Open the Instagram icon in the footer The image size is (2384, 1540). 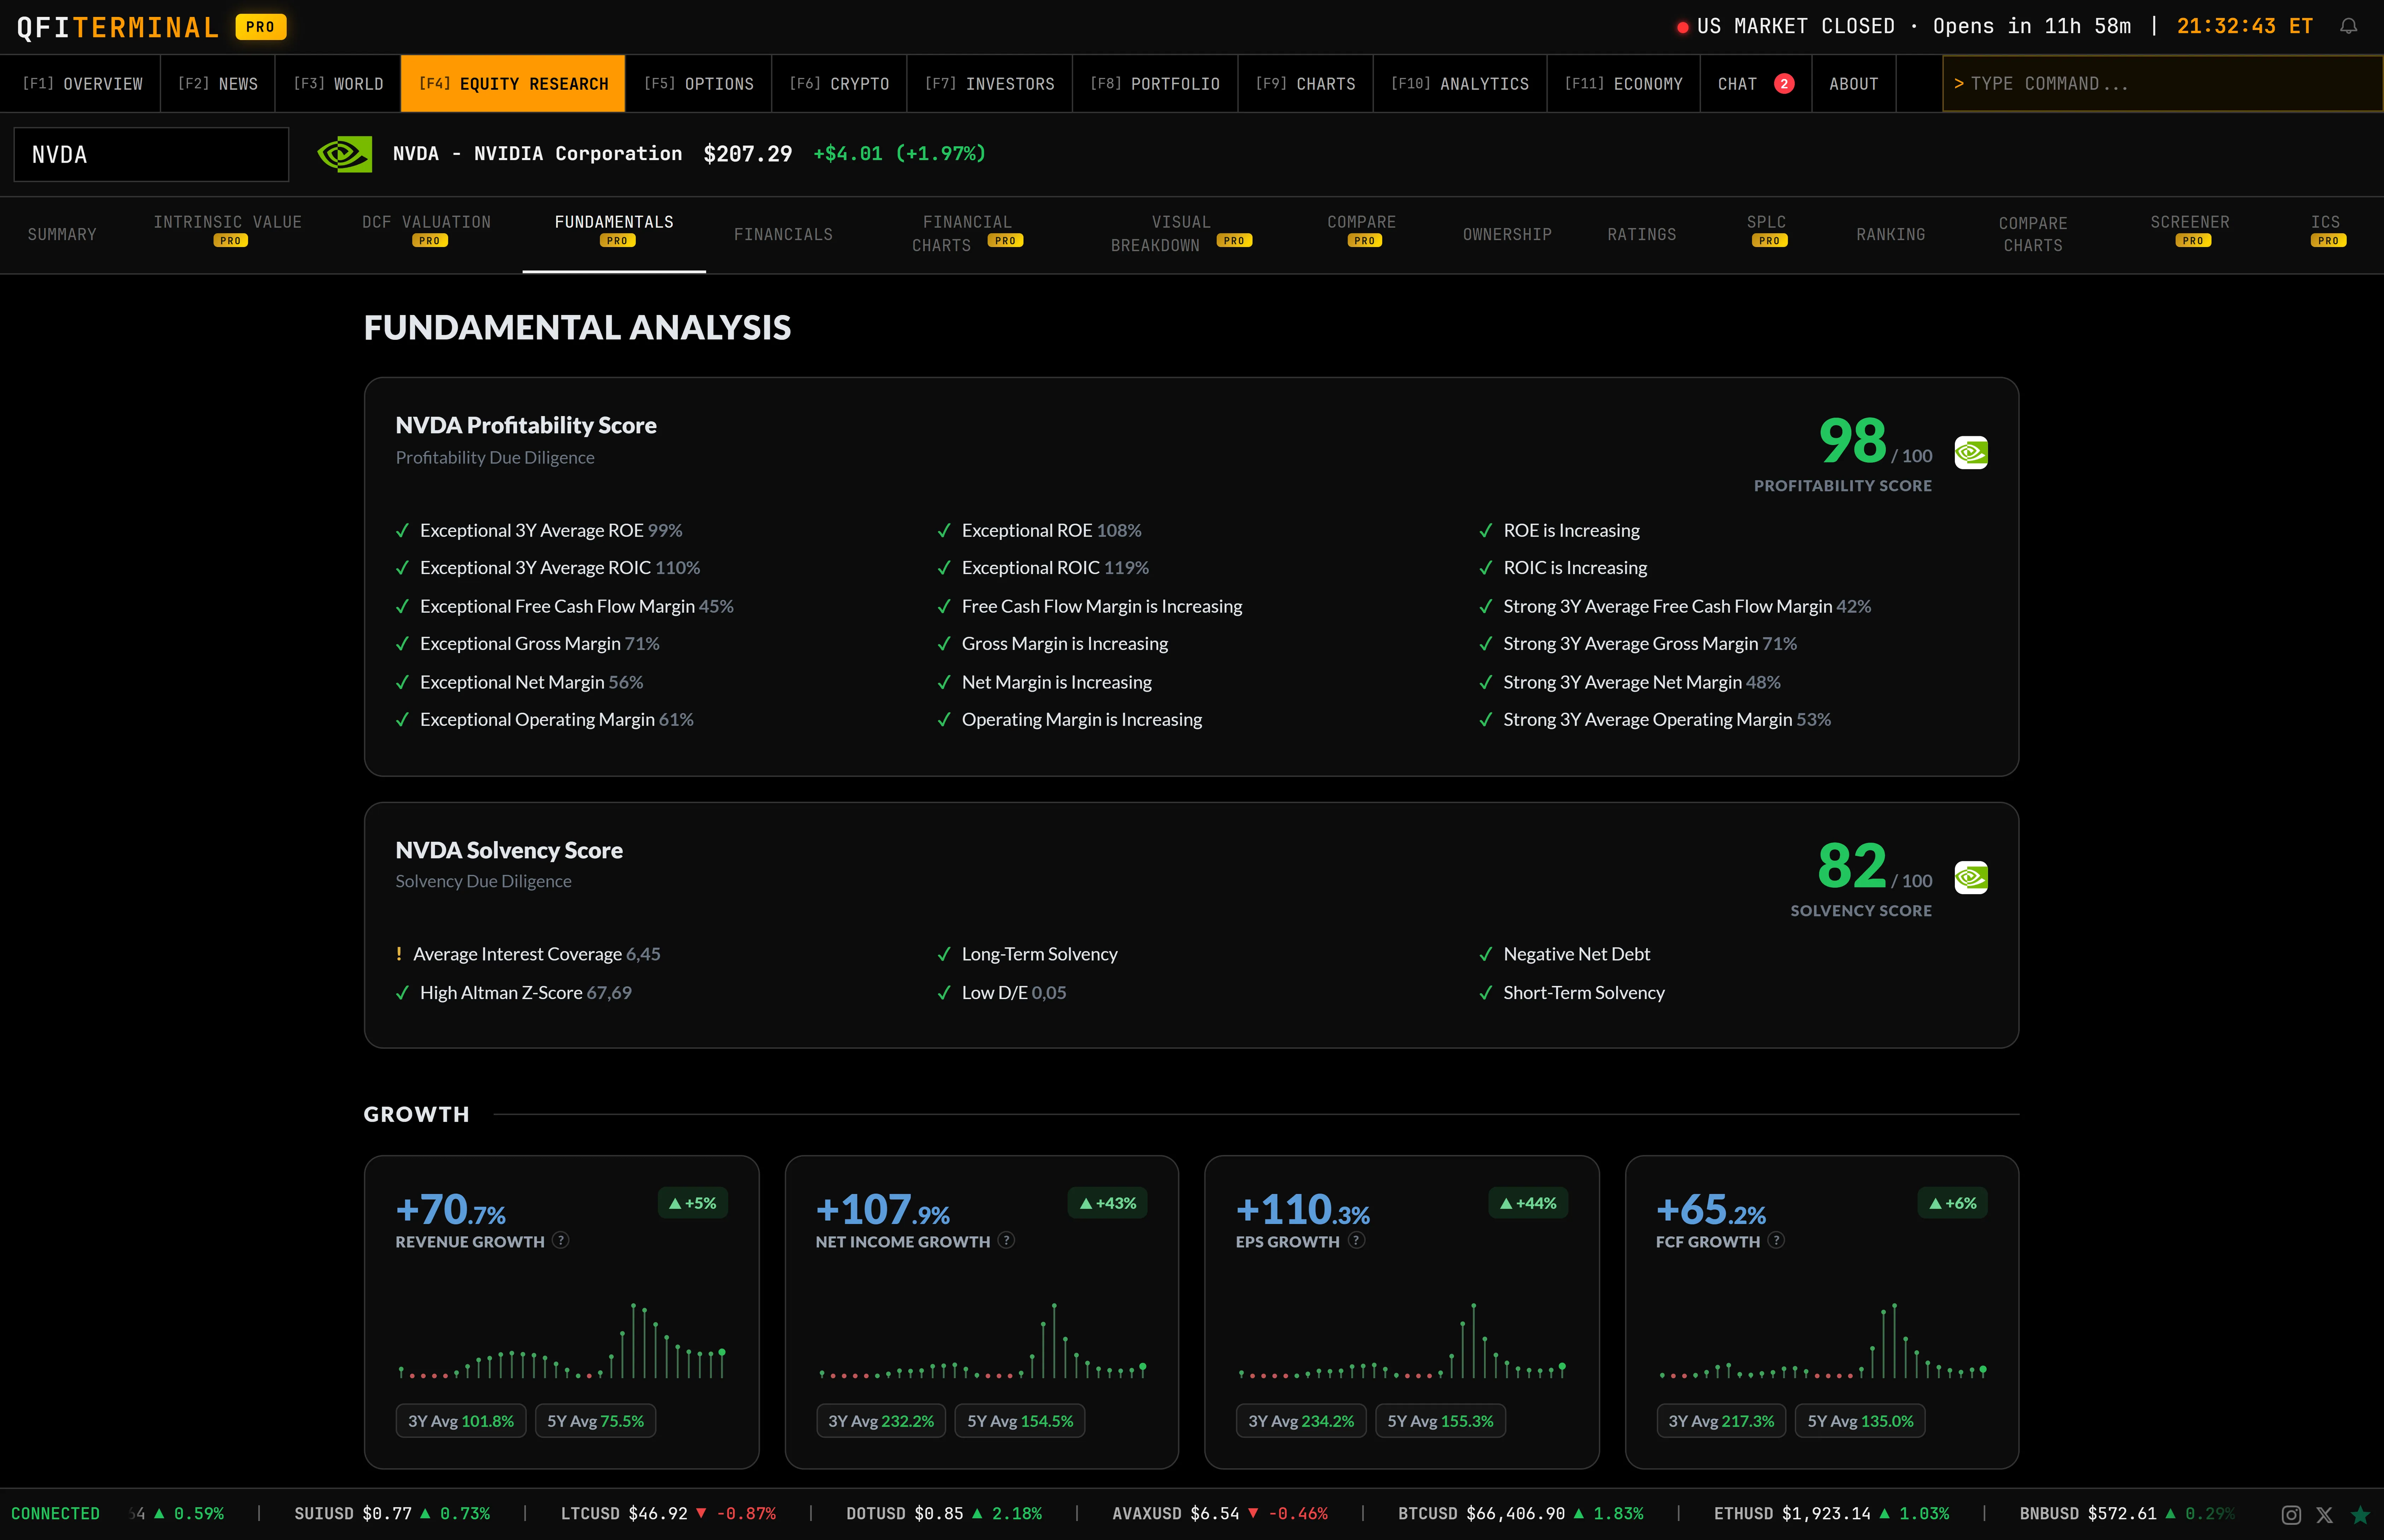pyautogui.click(x=2291, y=1515)
